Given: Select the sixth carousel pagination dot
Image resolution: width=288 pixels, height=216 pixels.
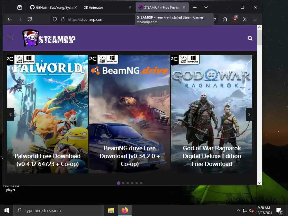Looking at the screenshot, I should tap(141, 183).
